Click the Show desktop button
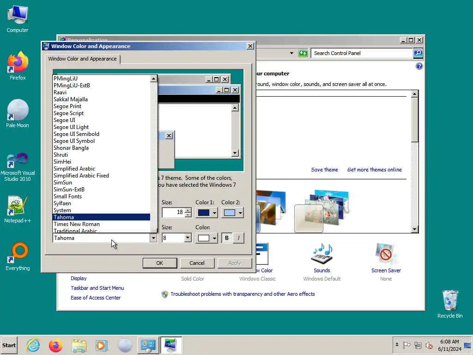The width and height of the screenshot is (473, 355). click(468, 345)
